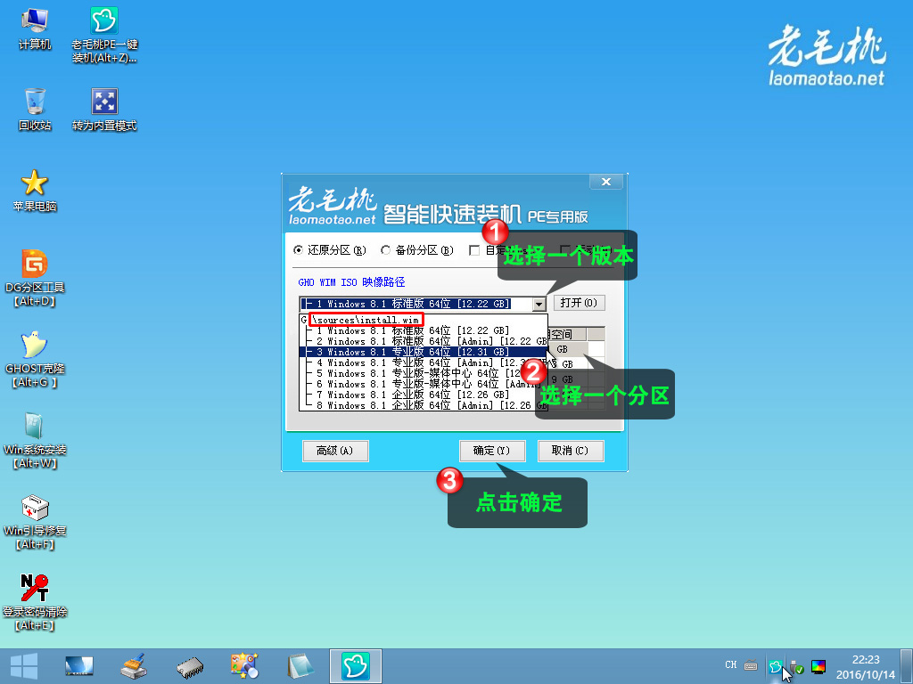913x684 pixels.
Task: Open the 计算机 desktop icon
Action: click(x=35, y=29)
